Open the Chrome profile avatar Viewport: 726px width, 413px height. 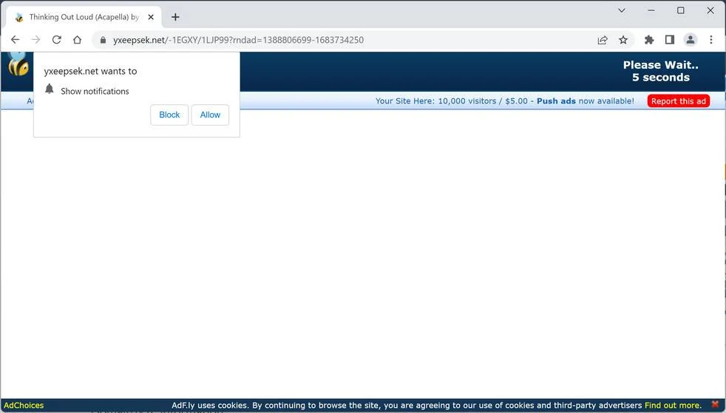click(x=691, y=40)
